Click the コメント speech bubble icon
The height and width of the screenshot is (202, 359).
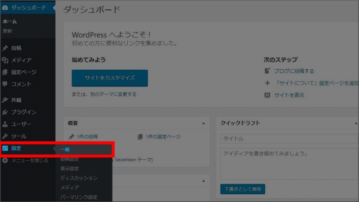click(x=5, y=84)
